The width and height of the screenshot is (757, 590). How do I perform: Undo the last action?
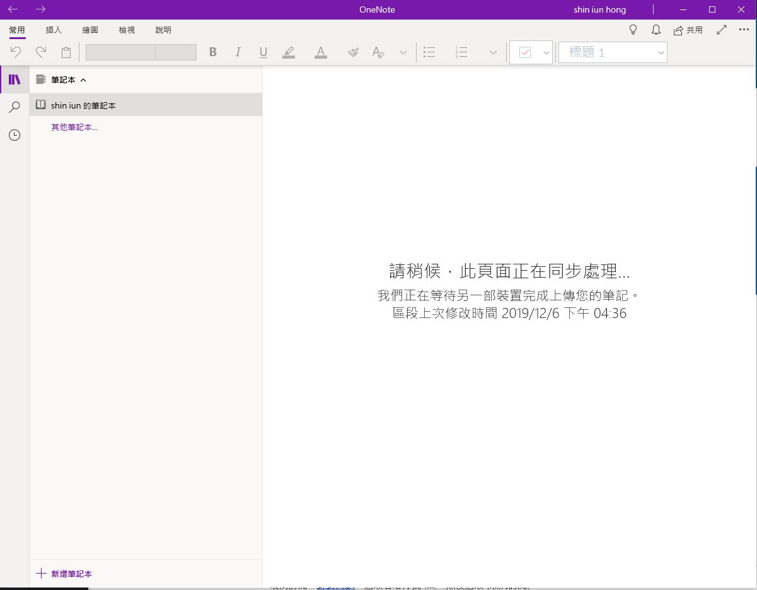point(16,52)
